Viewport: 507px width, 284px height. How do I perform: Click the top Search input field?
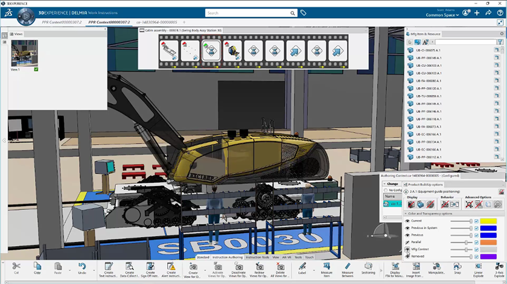click(247, 13)
